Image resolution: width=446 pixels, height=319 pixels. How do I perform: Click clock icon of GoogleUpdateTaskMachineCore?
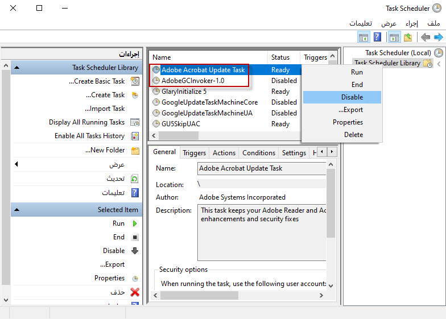[156, 102]
